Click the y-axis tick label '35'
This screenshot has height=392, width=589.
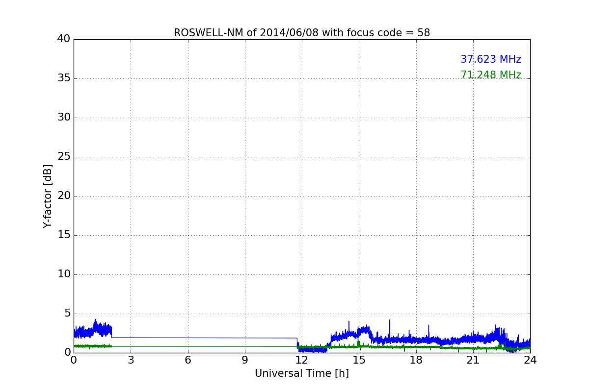[x=64, y=78]
